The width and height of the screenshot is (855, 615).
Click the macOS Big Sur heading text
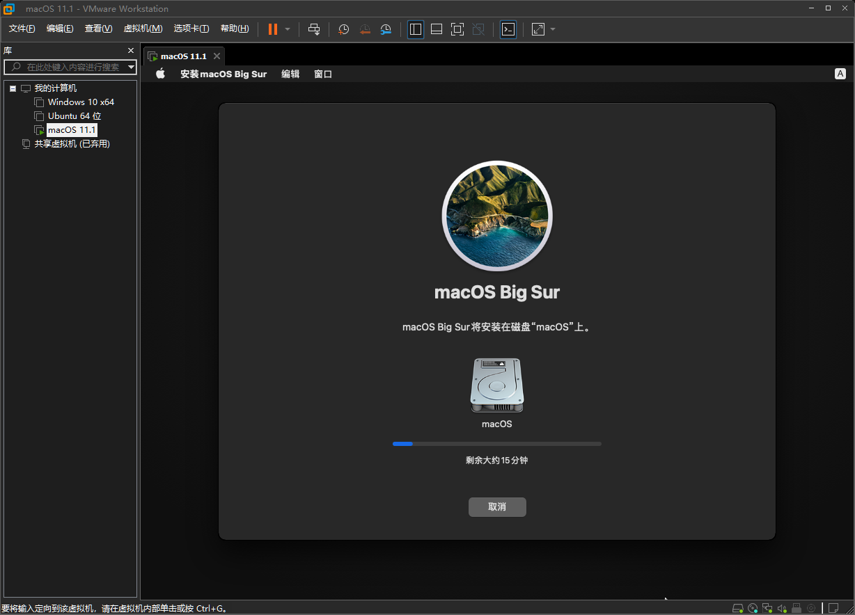(497, 292)
